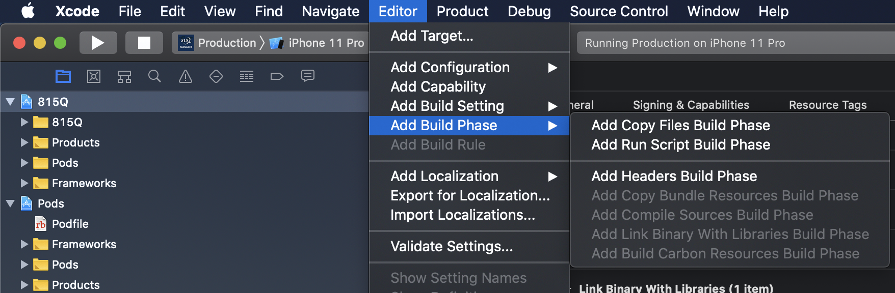Viewport: 895px width, 293px height.
Task: Open the Symbol navigator icon
Action: click(124, 76)
